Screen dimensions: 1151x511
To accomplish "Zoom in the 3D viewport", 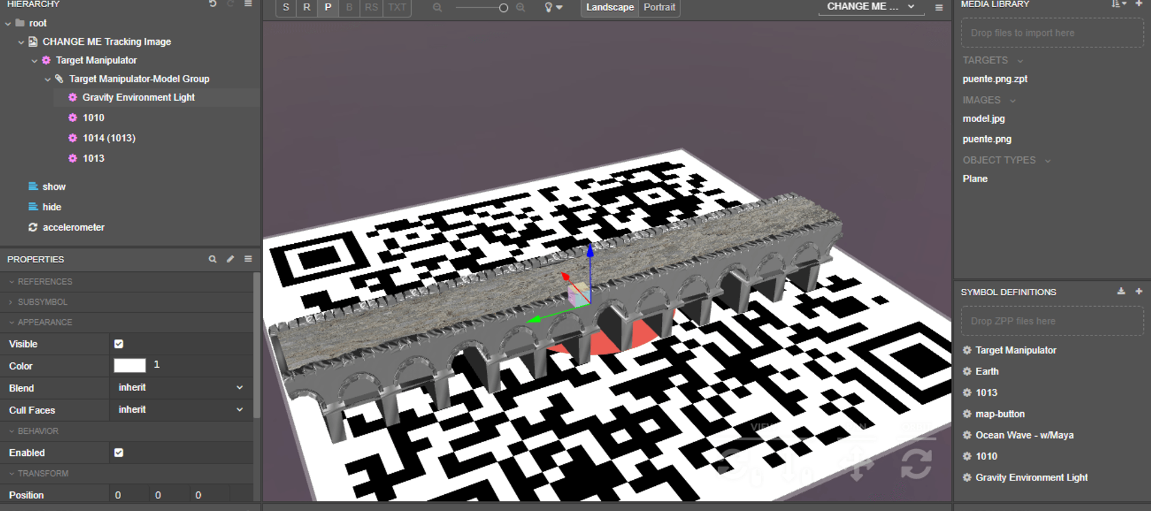I will tap(520, 7).
